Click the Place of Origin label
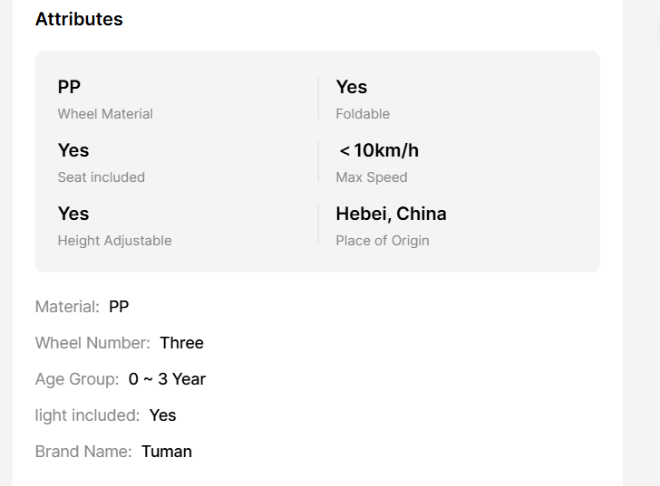The height and width of the screenshot is (486, 660). [383, 241]
